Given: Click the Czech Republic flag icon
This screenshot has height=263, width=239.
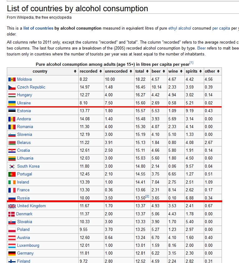Looking at the screenshot, I should [12, 87].
